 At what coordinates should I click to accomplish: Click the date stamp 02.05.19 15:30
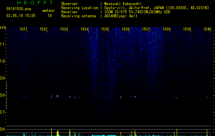[21, 16]
